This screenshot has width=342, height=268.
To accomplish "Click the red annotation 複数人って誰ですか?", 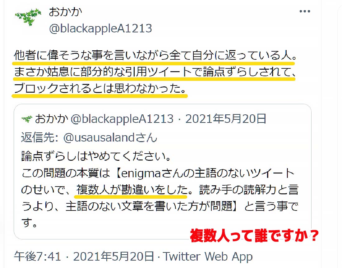I will tap(254, 236).
